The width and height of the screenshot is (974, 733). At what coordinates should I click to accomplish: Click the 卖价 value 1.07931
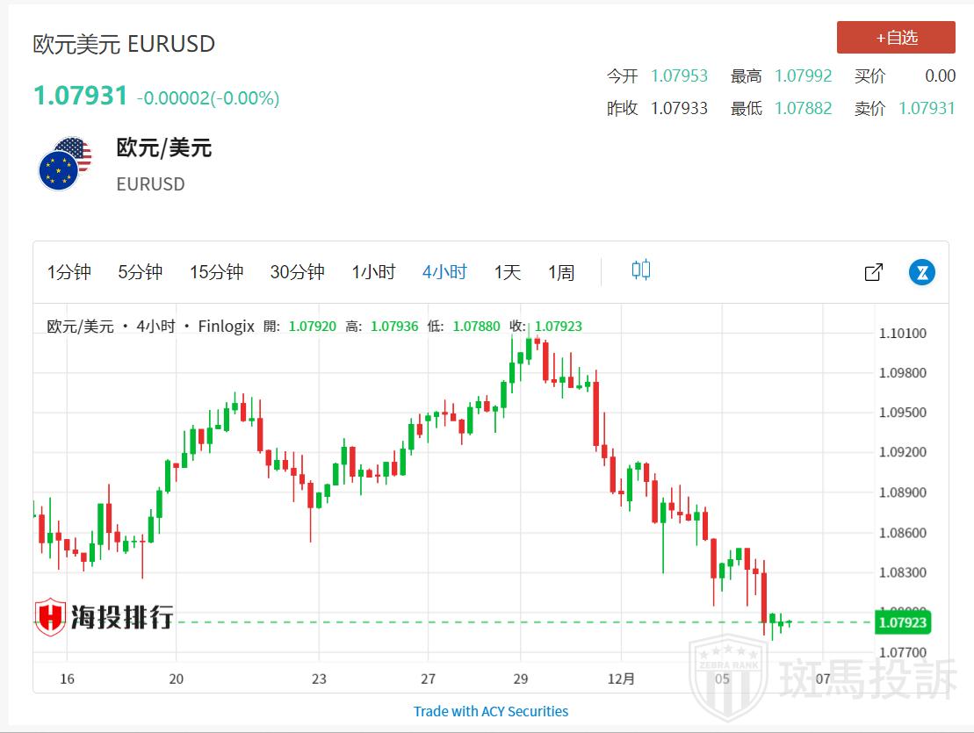pos(927,108)
